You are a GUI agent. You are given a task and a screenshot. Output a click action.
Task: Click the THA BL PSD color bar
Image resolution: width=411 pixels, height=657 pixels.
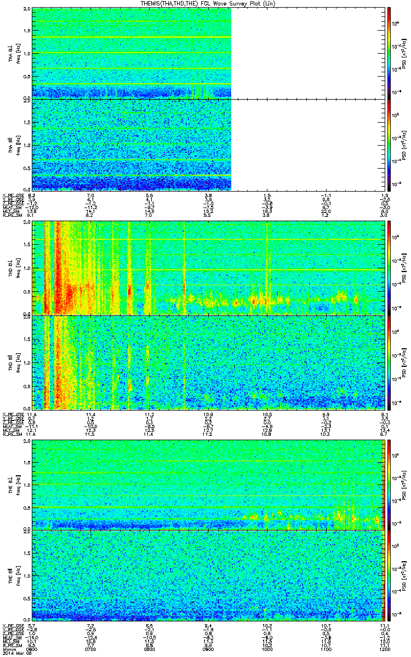click(389, 53)
